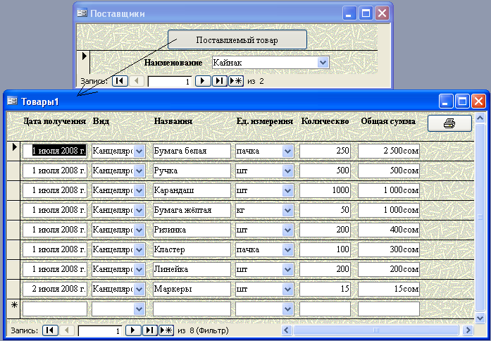Image resolution: width=491 pixels, height=341 pixels.
Task: Open Вид dropdown for Ручка row
Action: point(139,170)
